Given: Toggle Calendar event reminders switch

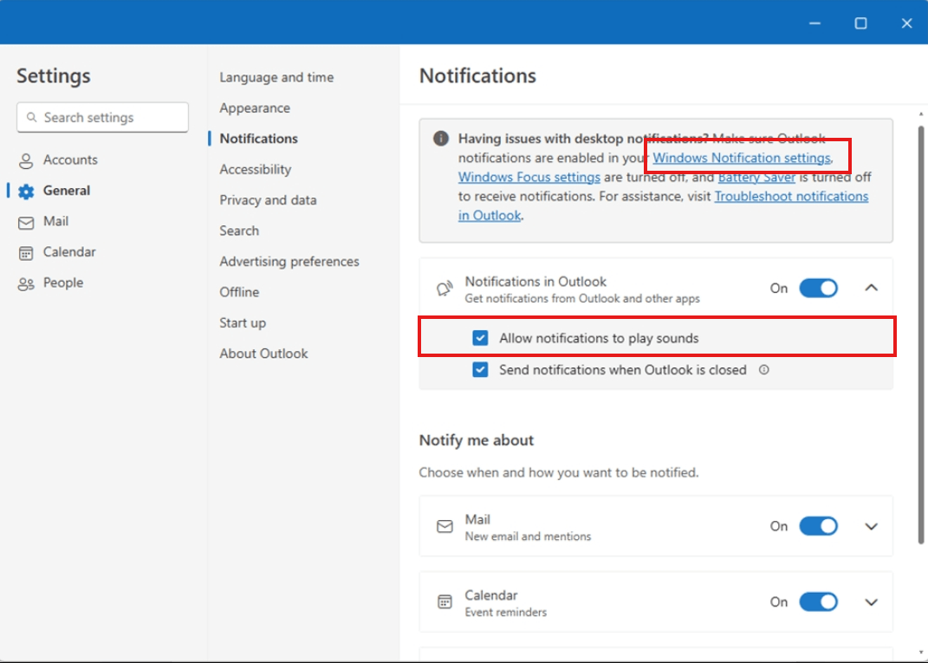Looking at the screenshot, I should pyautogui.click(x=819, y=602).
